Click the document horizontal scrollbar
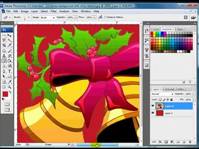The width and height of the screenshot is (199, 149). [x=97, y=144]
